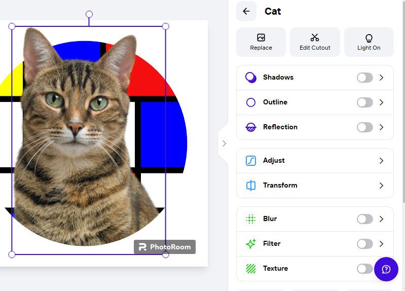Click the Transform label

point(280,186)
